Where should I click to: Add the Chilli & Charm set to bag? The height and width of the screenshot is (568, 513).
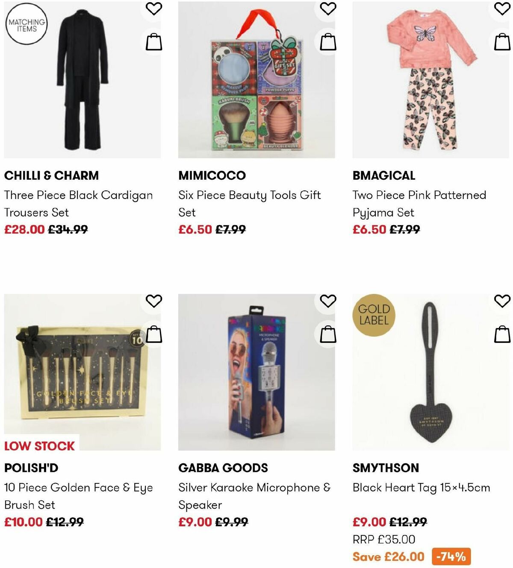click(154, 41)
